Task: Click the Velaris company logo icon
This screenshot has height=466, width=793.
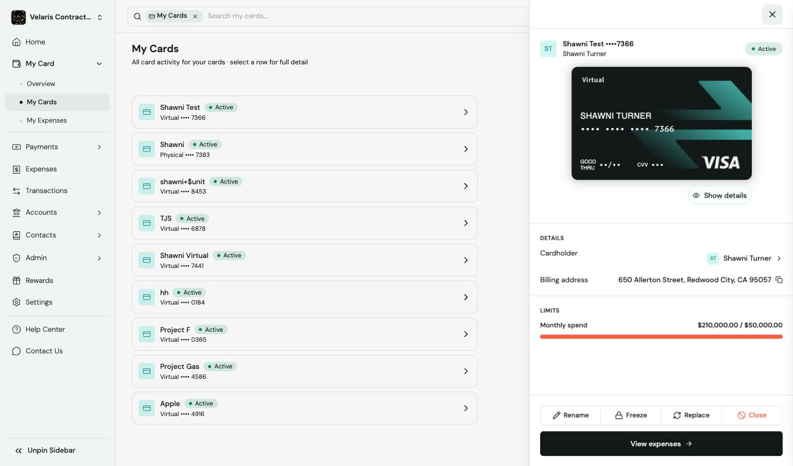Action: pos(18,17)
